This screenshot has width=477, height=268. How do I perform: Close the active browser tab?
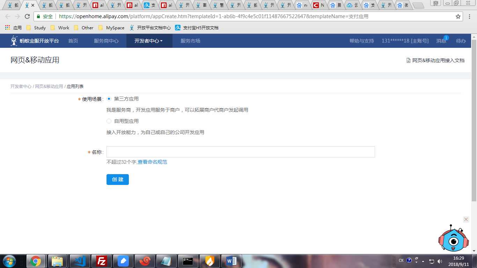[33, 5]
